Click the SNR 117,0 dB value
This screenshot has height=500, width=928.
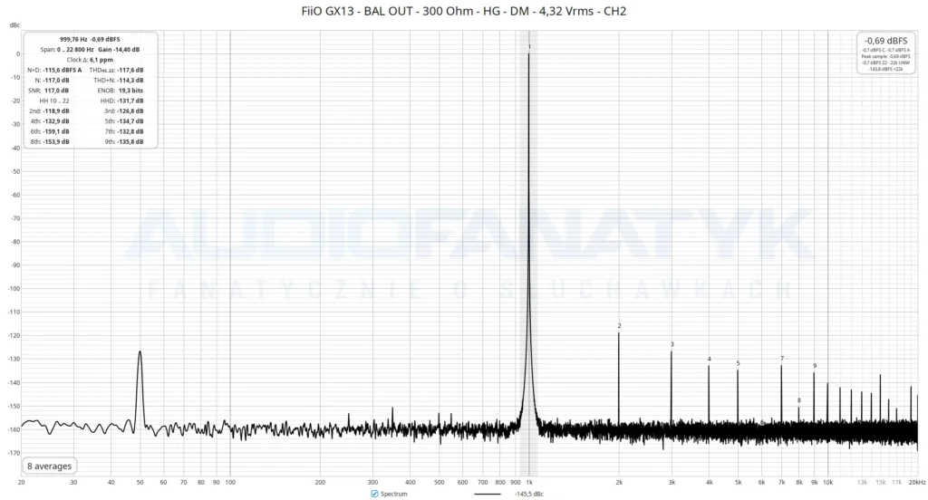57,91
